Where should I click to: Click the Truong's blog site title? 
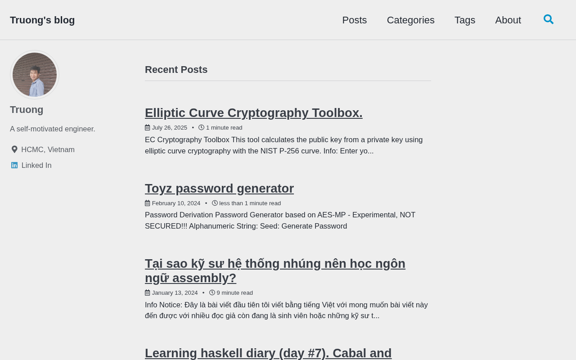pyautogui.click(x=42, y=20)
